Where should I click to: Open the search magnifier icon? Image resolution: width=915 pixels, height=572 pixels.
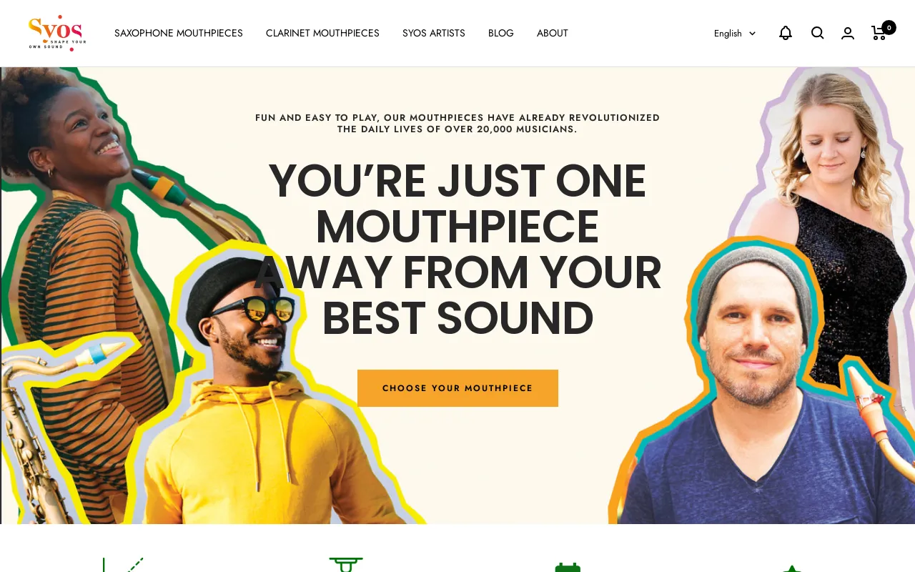point(818,33)
